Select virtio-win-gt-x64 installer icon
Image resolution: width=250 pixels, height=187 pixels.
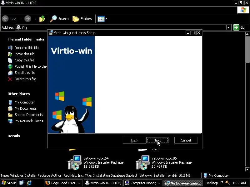[75, 162]
